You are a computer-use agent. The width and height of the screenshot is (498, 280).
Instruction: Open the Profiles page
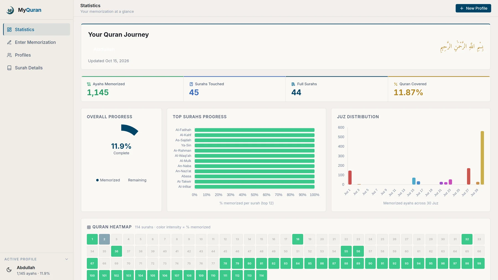point(37,55)
